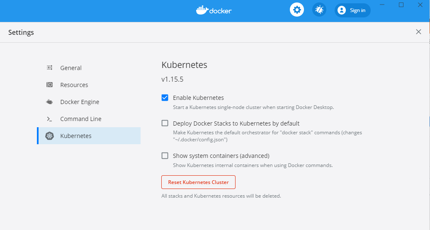
Task: Open the troubleshoot bug icon
Action: pyautogui.click(x=319, y=10)
